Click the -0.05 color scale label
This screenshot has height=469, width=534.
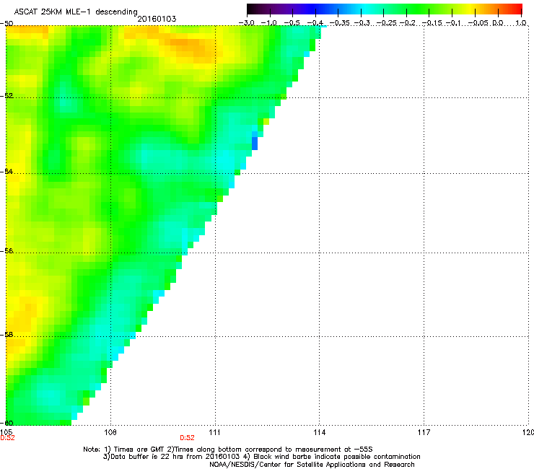(x=478, y=23)
